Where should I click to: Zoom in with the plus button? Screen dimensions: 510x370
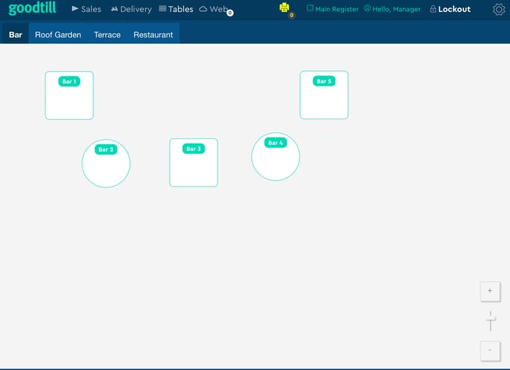[x=490, y=291]
